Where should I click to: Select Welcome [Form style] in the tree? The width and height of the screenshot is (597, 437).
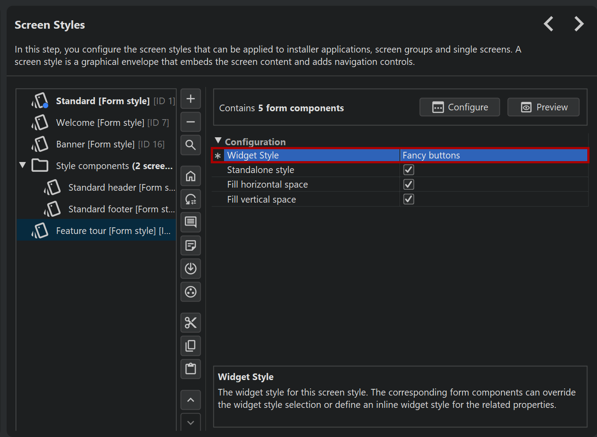click(100, 123)
